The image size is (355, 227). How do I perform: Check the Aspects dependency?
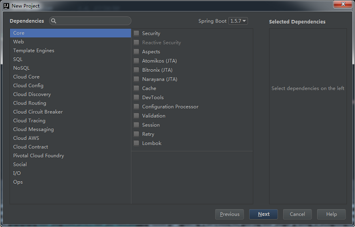[136, 52]
